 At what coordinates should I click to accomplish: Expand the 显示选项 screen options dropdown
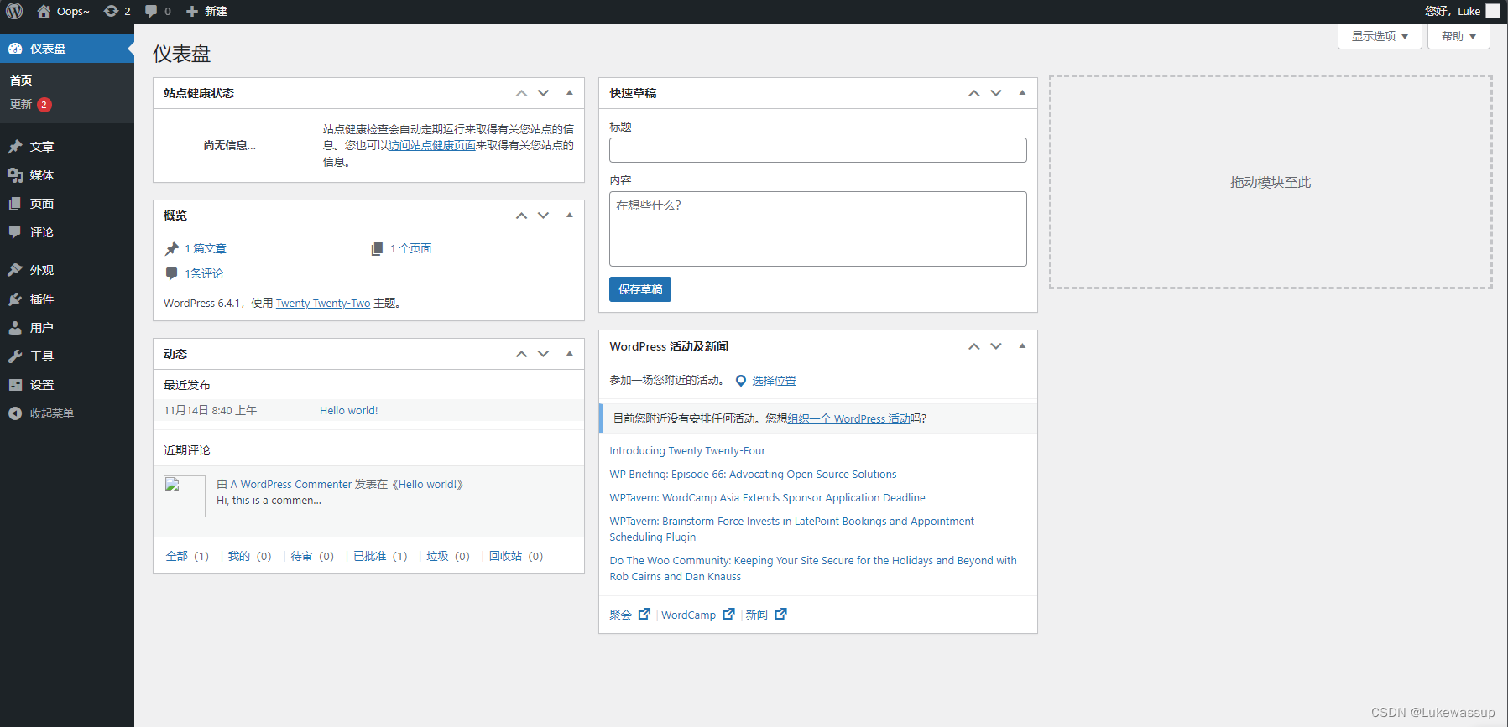pyautogui.click(x=1380, y=36)
